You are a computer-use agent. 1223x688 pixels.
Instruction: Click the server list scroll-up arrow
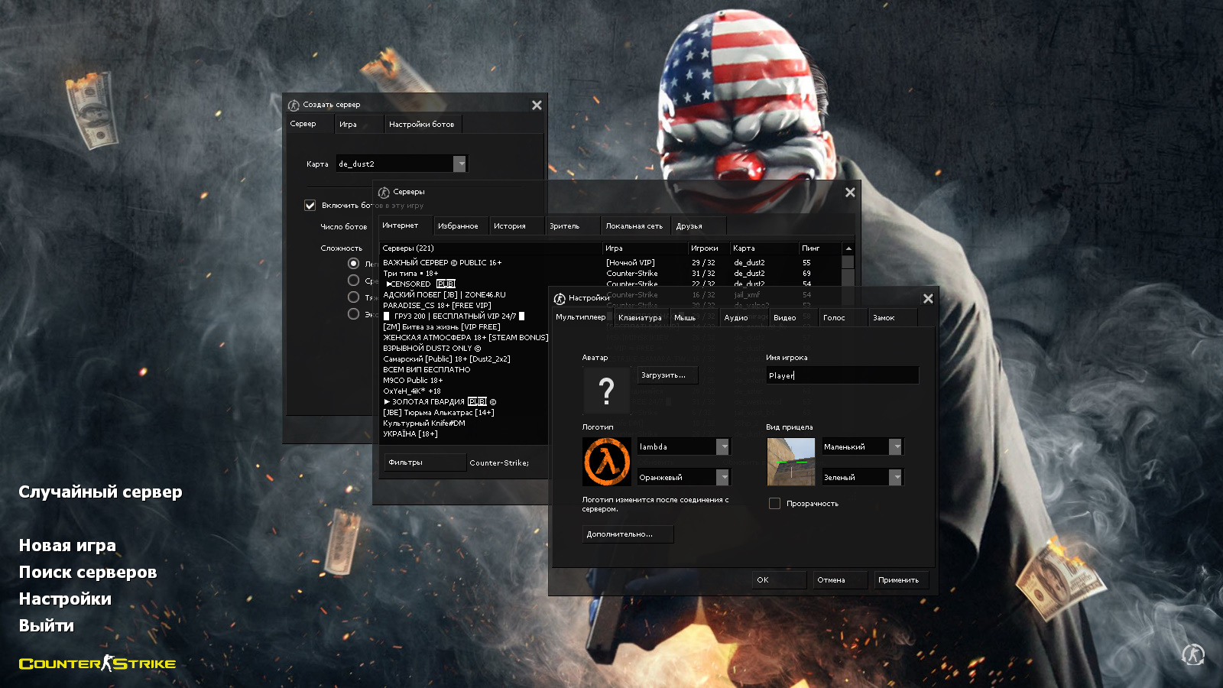point(848,248)
